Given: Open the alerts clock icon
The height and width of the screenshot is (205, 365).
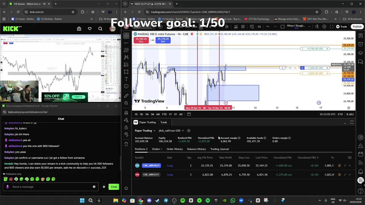Looking at the screenshot, I should (x=361, y=44).
